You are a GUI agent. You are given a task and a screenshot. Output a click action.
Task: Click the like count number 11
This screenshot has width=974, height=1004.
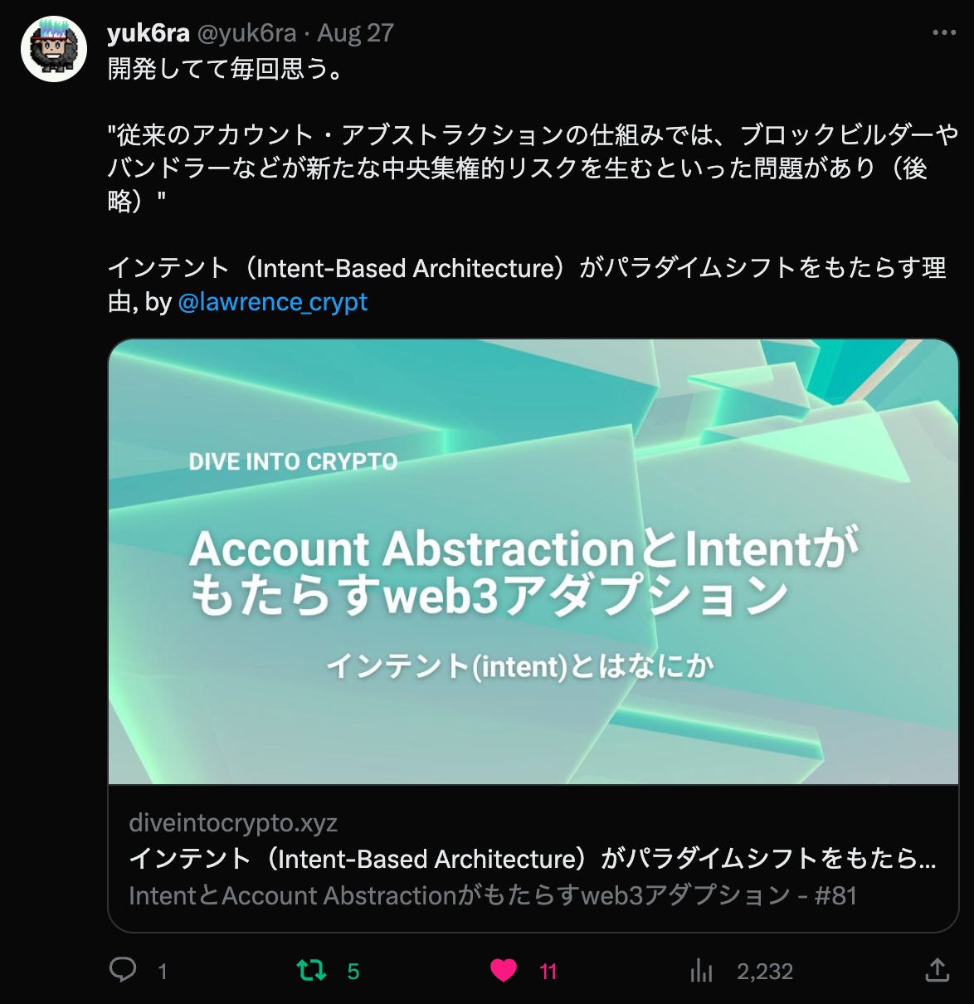click(x=548, y=972)
